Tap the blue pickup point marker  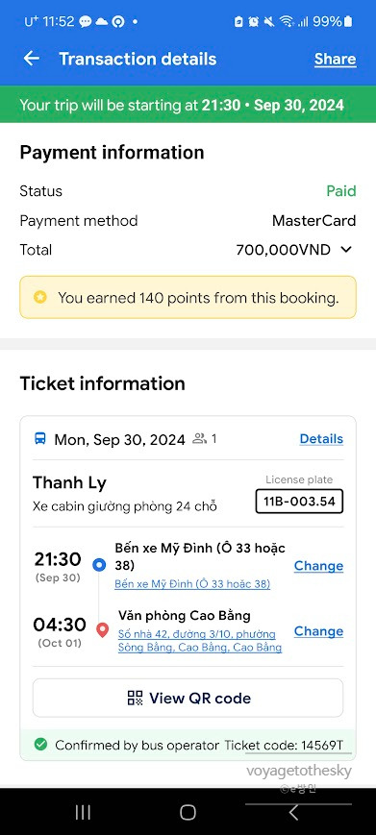(99, 565)
